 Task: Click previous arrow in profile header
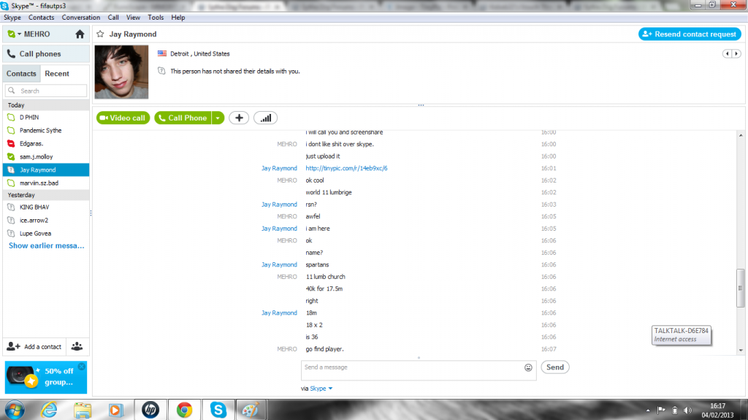click(727, 54)
